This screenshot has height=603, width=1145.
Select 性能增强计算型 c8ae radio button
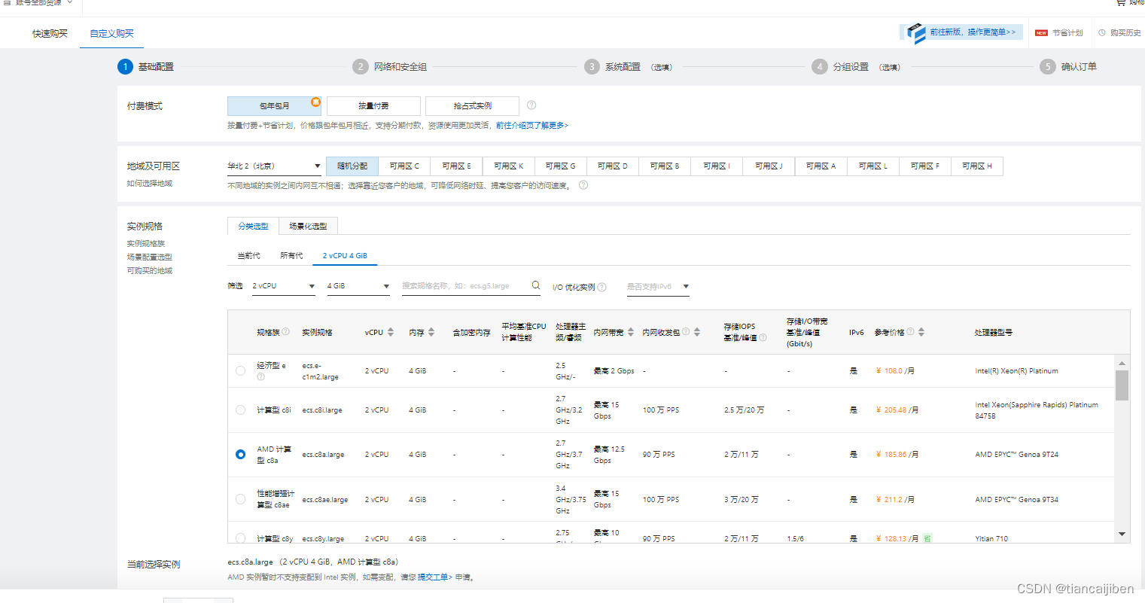(240, 499)
